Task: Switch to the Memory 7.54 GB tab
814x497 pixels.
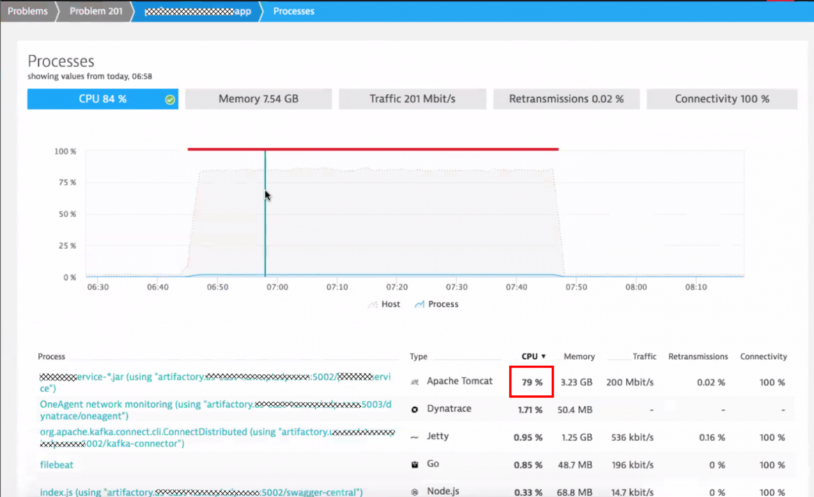Action: pos(258,99)
